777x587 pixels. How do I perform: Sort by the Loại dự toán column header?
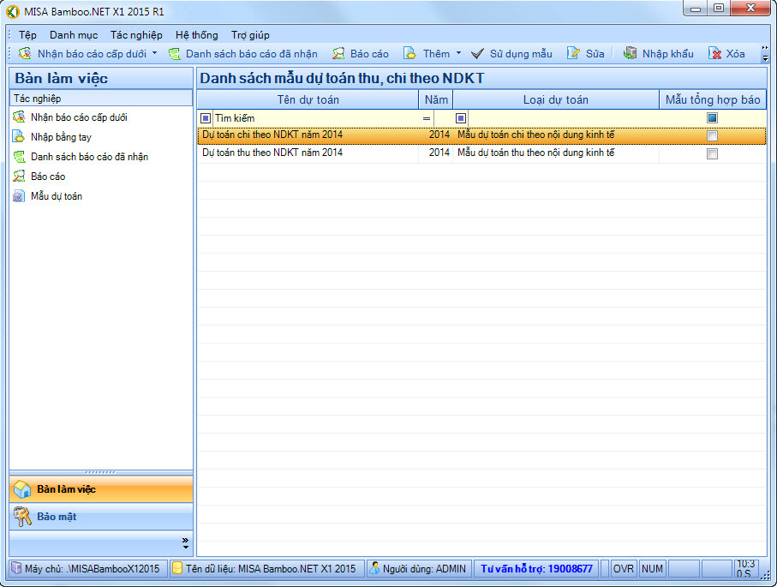pyautogui.click(x=556, y=99)
